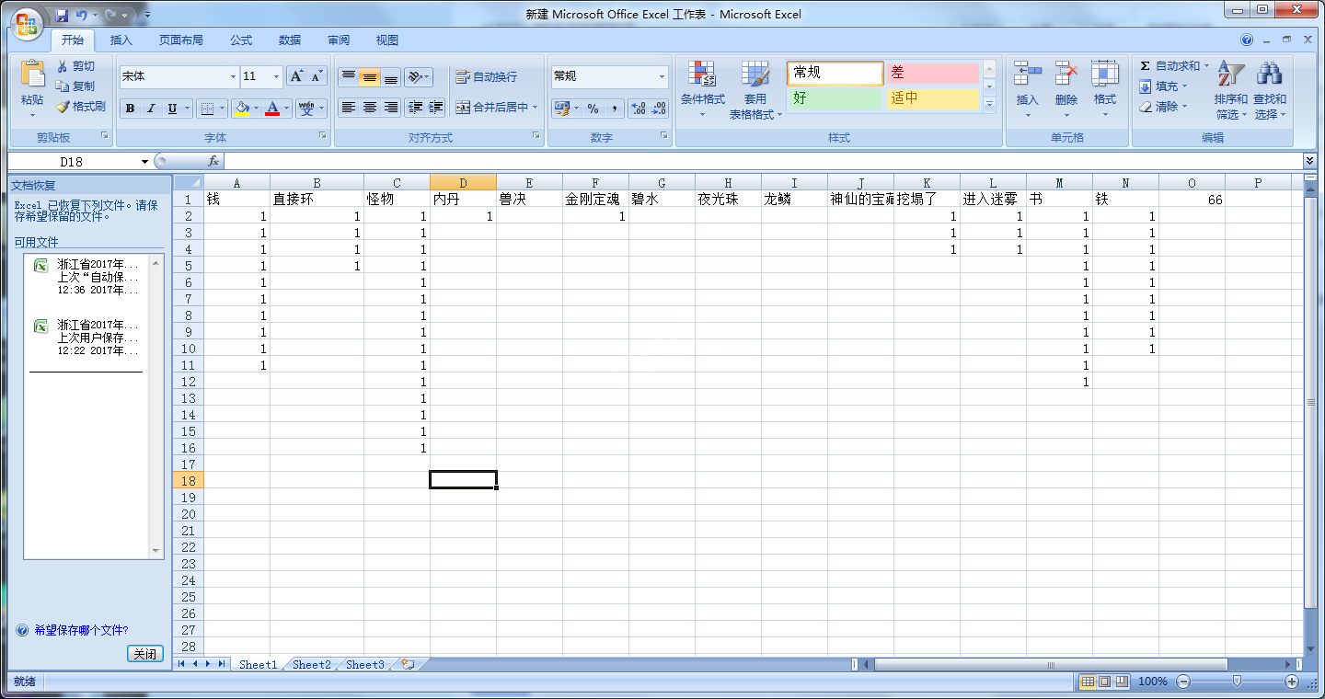1325x699 pixels.
Task: Toggle Bold formatting
Action: [130, 109]
